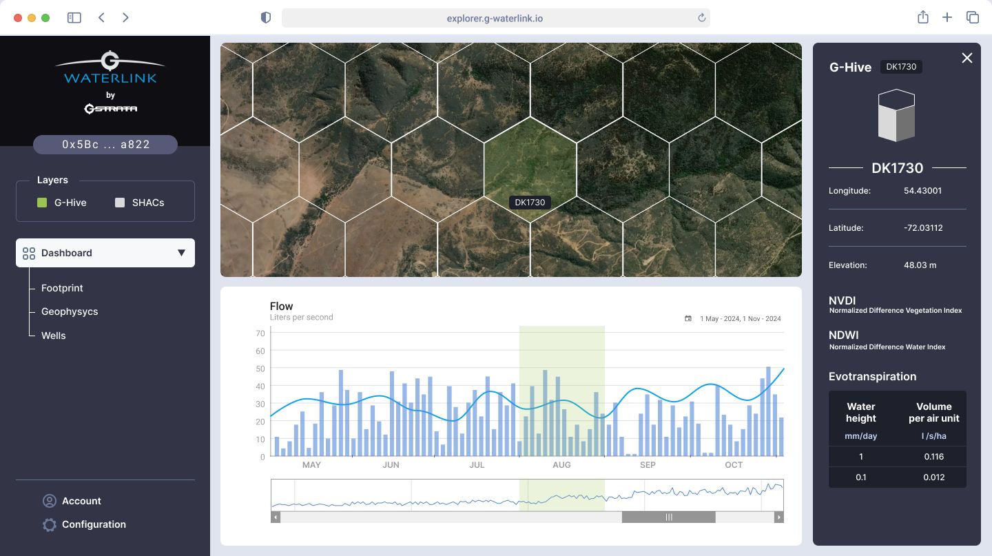
Task: Click the Flow chart title
Action: (281, 306)
